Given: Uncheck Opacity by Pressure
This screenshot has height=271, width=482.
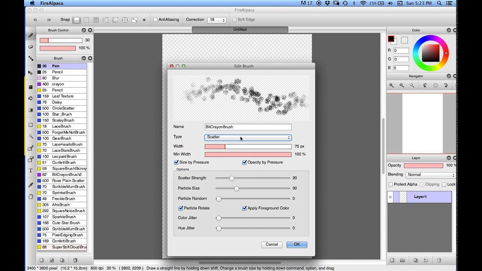Looking at the screenshot, I should 244,162.
